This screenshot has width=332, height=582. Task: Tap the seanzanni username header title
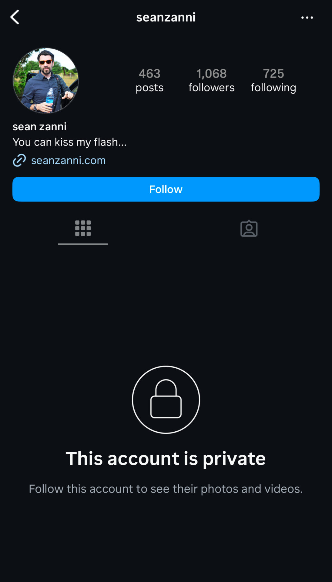point(166,17)
